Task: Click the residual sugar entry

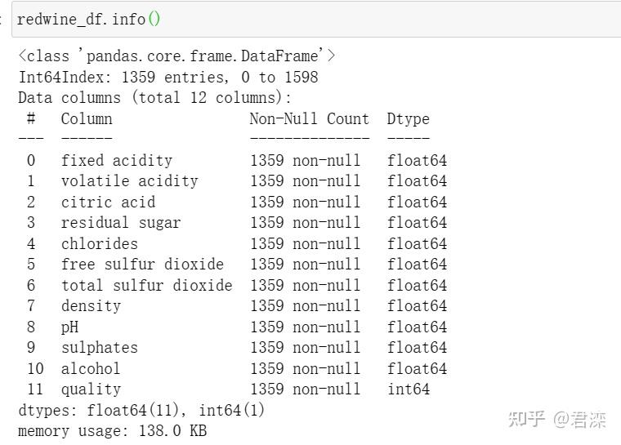Action: click(121, 222)
